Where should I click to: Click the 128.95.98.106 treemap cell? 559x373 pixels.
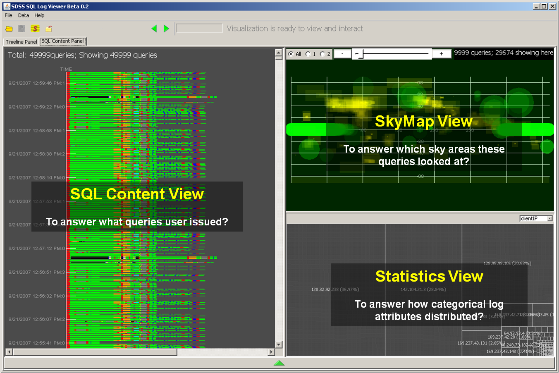pos(507,263)
